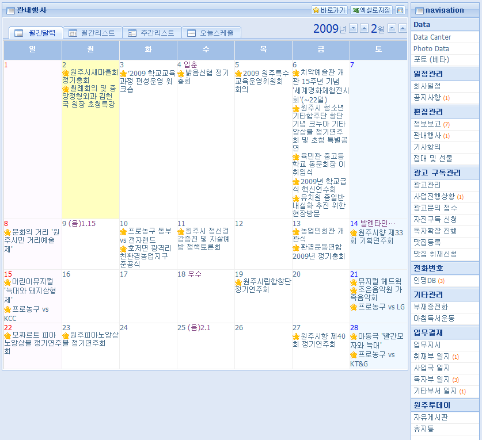The height and width of the screenshot is (440, 482).
Task: Click star icon of 뮤지컬 헤드윅 event
Action: point(354,282)
